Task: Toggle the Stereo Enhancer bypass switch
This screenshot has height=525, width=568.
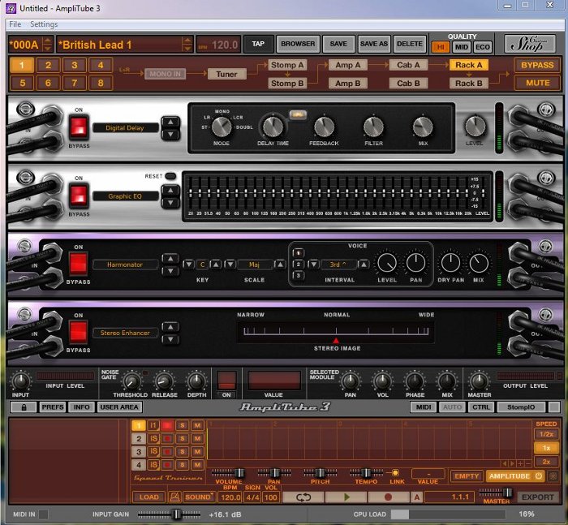Action: click(78, 332)
